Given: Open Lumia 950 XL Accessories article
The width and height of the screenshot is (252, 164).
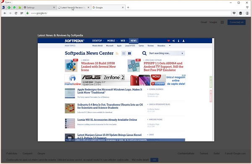Looking at the screenshot, I should (107, 120).
